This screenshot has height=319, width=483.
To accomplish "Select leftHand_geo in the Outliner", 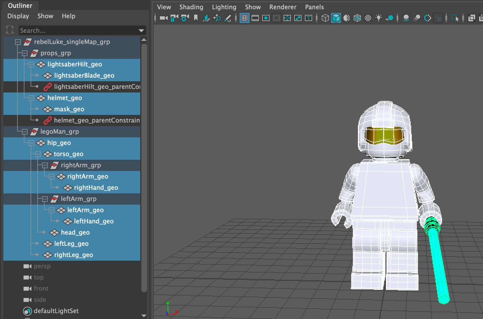I will point(72,221).
